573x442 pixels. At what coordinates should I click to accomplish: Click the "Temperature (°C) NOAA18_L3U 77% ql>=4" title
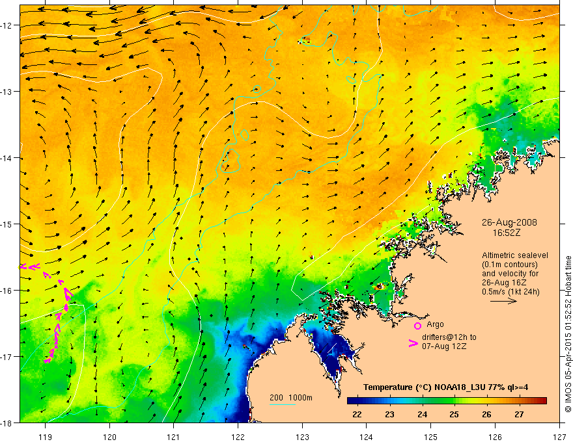click(445, 387)
